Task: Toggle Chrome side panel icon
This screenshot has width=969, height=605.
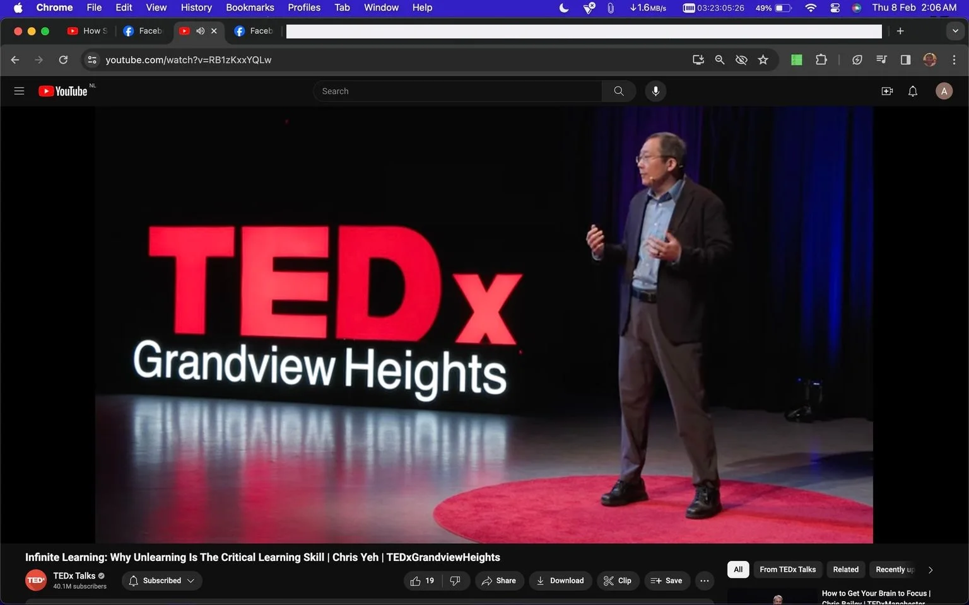Action: tap(905, 60)
